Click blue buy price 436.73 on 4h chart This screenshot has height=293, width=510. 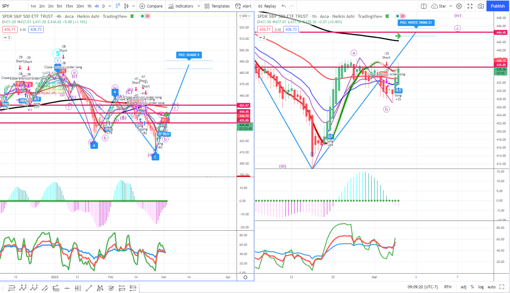click(36, 29)
